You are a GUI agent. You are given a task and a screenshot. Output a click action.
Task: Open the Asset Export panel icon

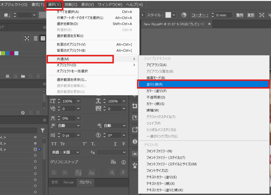[135, 130]
